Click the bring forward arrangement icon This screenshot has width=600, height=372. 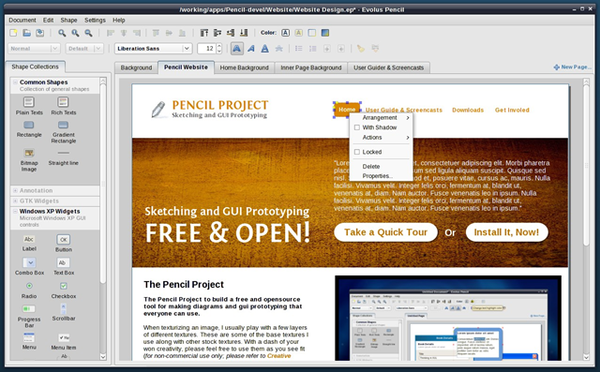tap(217, 33)
